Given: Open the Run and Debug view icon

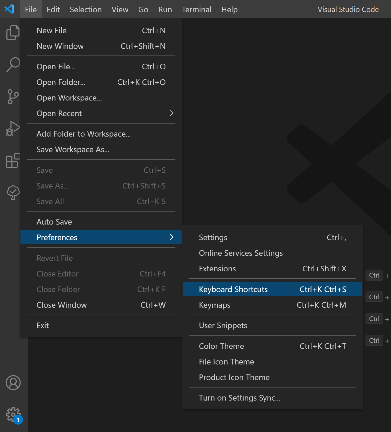Looking at the screenshot, I should (x=13, y=128).
